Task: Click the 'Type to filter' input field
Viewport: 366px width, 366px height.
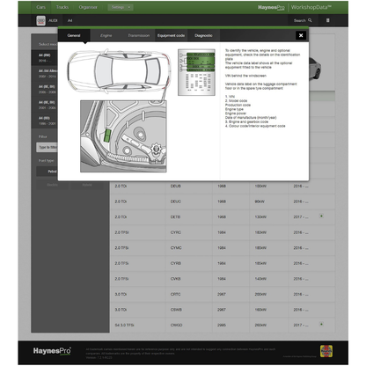Action: tap(48, 147)
